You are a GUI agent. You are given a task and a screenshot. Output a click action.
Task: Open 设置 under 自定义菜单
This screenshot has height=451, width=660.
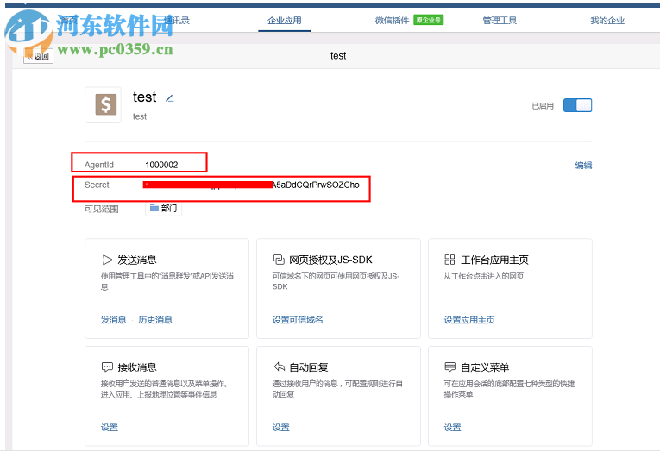click(452, 428)
